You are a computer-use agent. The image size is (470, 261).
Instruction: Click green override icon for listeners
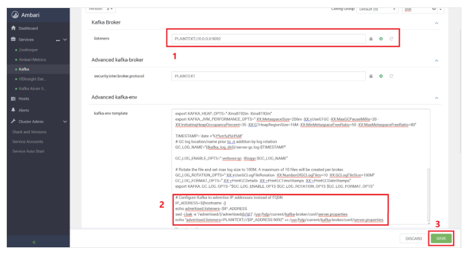[381, 39]
